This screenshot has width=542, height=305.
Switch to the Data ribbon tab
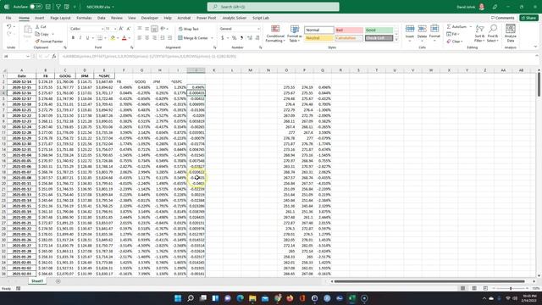[102, 18]
